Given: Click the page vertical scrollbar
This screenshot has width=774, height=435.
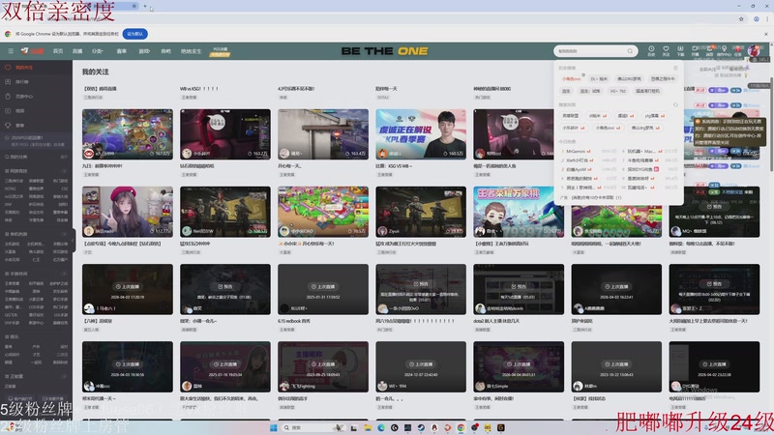Looking at the screenshot, I should 771,124.
